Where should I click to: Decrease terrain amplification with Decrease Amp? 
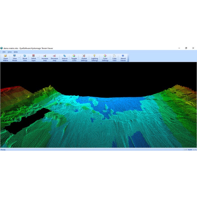tap(54, 58)
